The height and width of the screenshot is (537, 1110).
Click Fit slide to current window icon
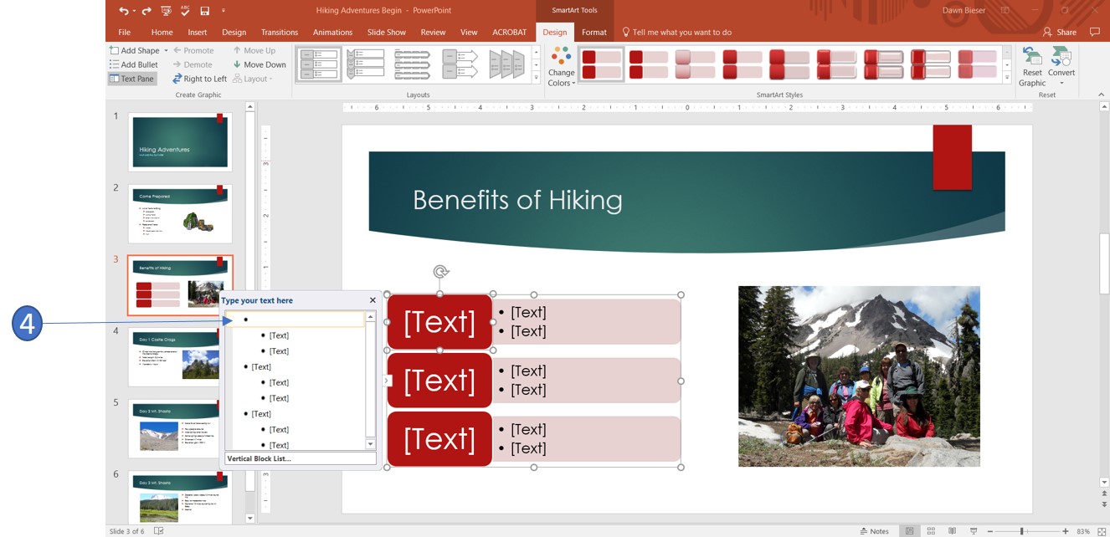[x=1102, y=531]
